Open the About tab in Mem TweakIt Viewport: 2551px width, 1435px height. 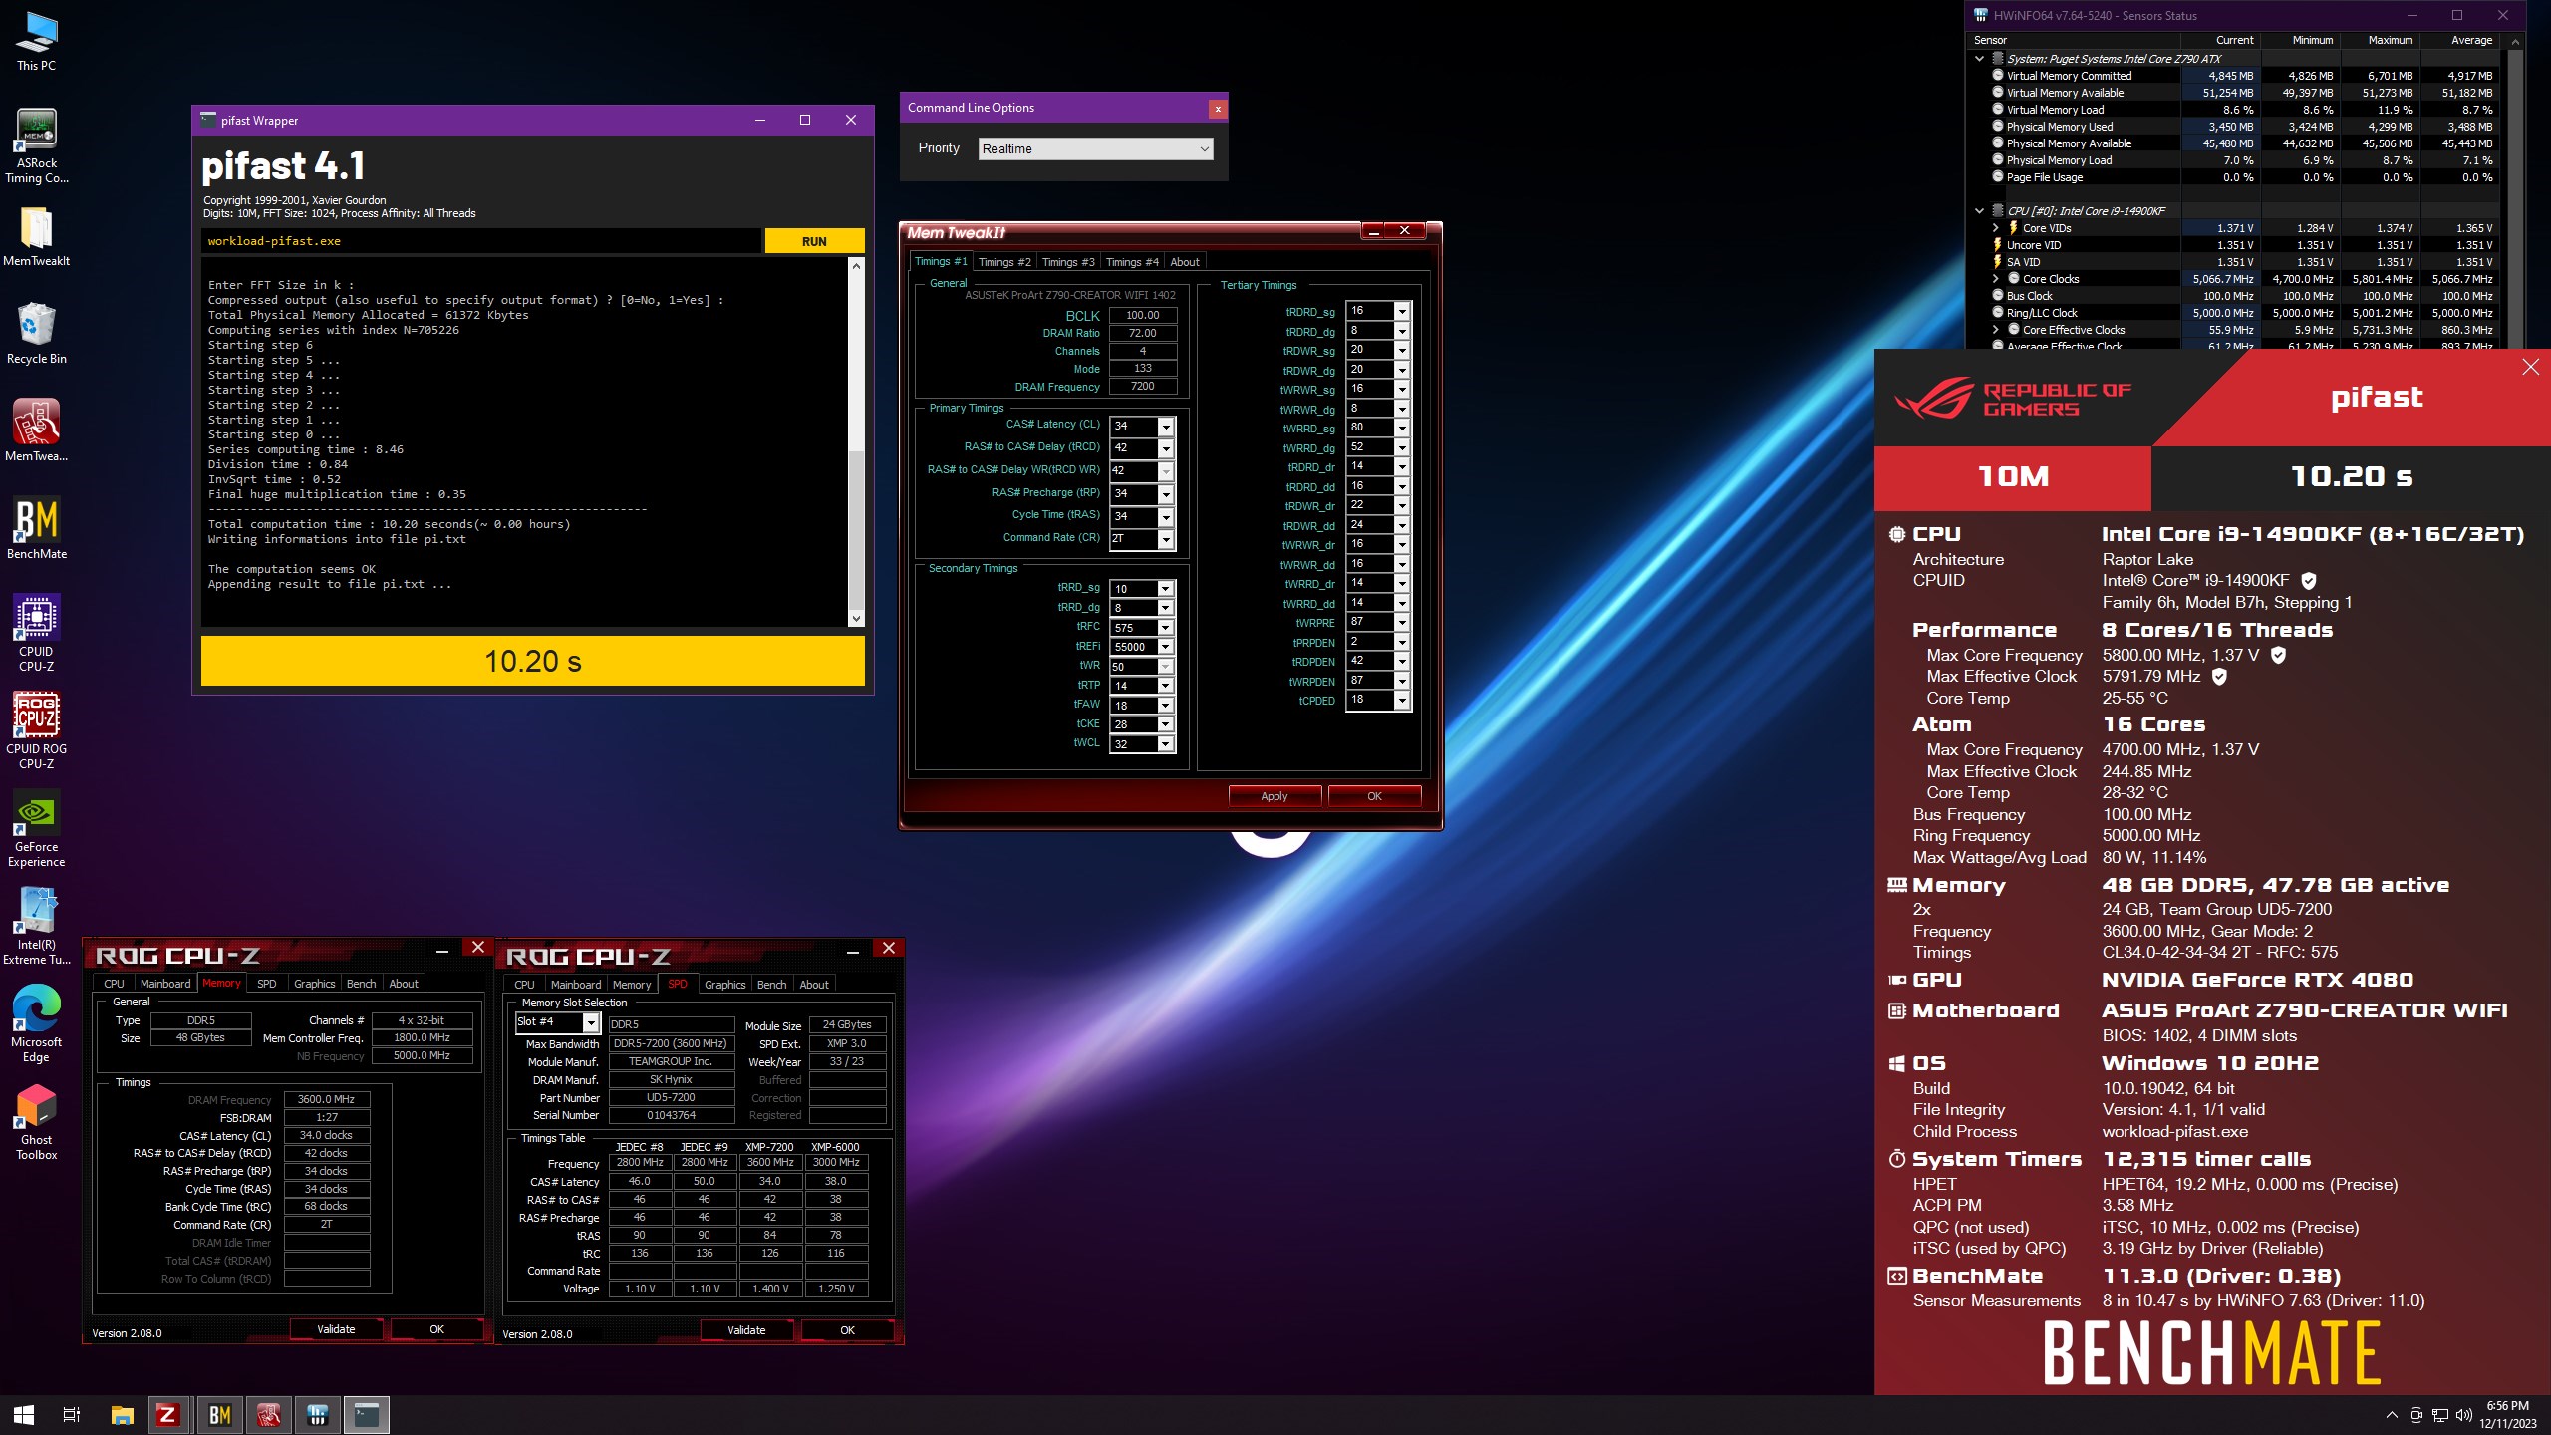1185,262
